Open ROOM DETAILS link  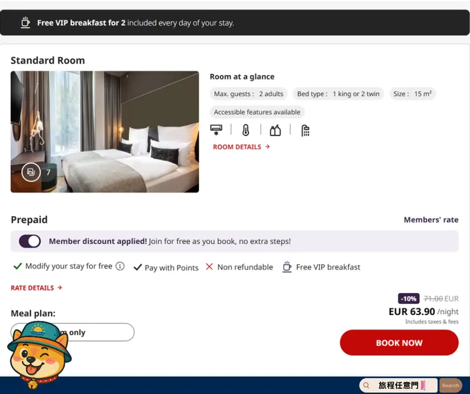point(241,147)
